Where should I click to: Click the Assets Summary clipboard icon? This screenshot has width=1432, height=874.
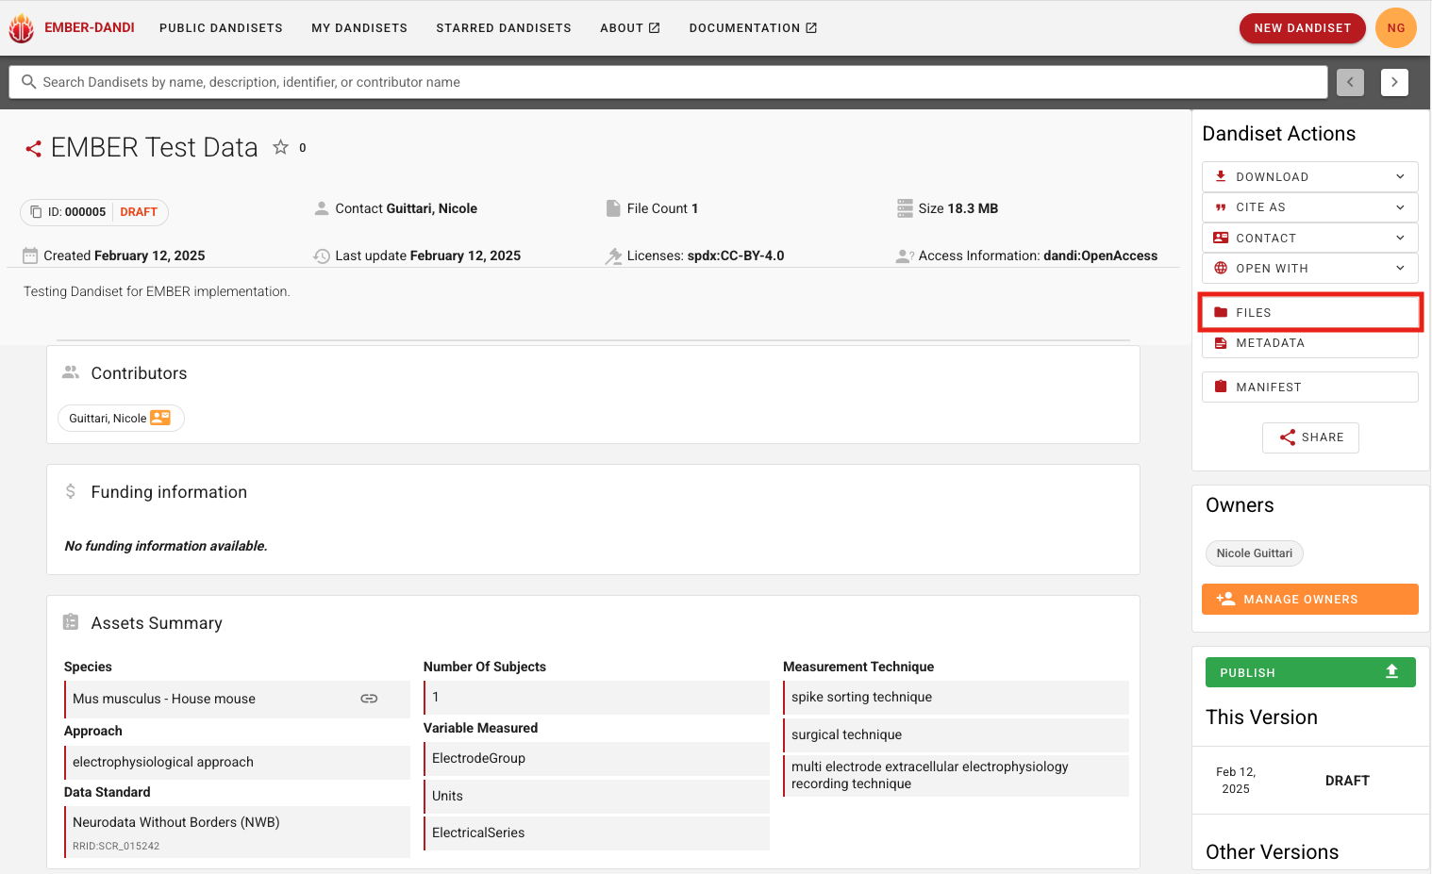pyautogui.click(x=71, y=622)
